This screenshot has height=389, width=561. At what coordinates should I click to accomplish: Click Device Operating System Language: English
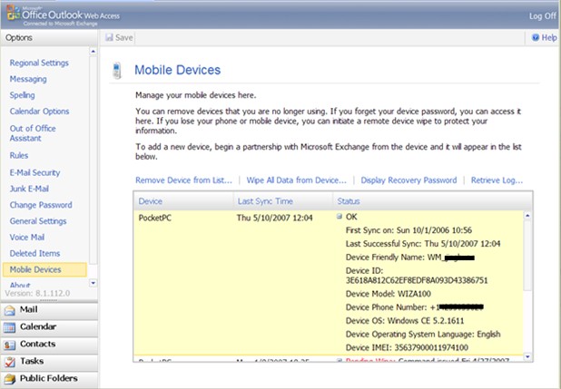coord(423,335)
